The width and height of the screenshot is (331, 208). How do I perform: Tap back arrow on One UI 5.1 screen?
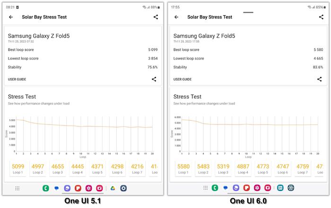(11, 17)
